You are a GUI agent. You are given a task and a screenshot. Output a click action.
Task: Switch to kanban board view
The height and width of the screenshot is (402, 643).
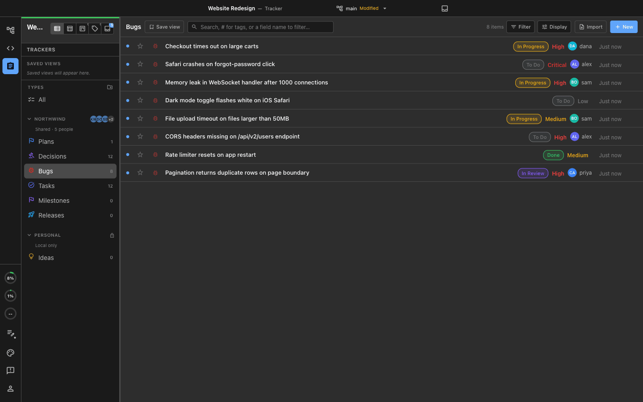pyautogui.click(x=82, y=29)
